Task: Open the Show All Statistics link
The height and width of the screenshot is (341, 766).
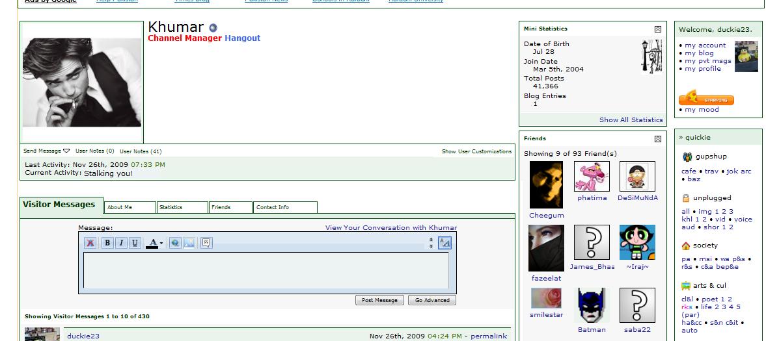Action: 631,120
